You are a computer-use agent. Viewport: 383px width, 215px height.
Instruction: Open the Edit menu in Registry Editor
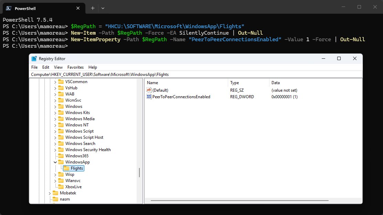coord(46,67)
